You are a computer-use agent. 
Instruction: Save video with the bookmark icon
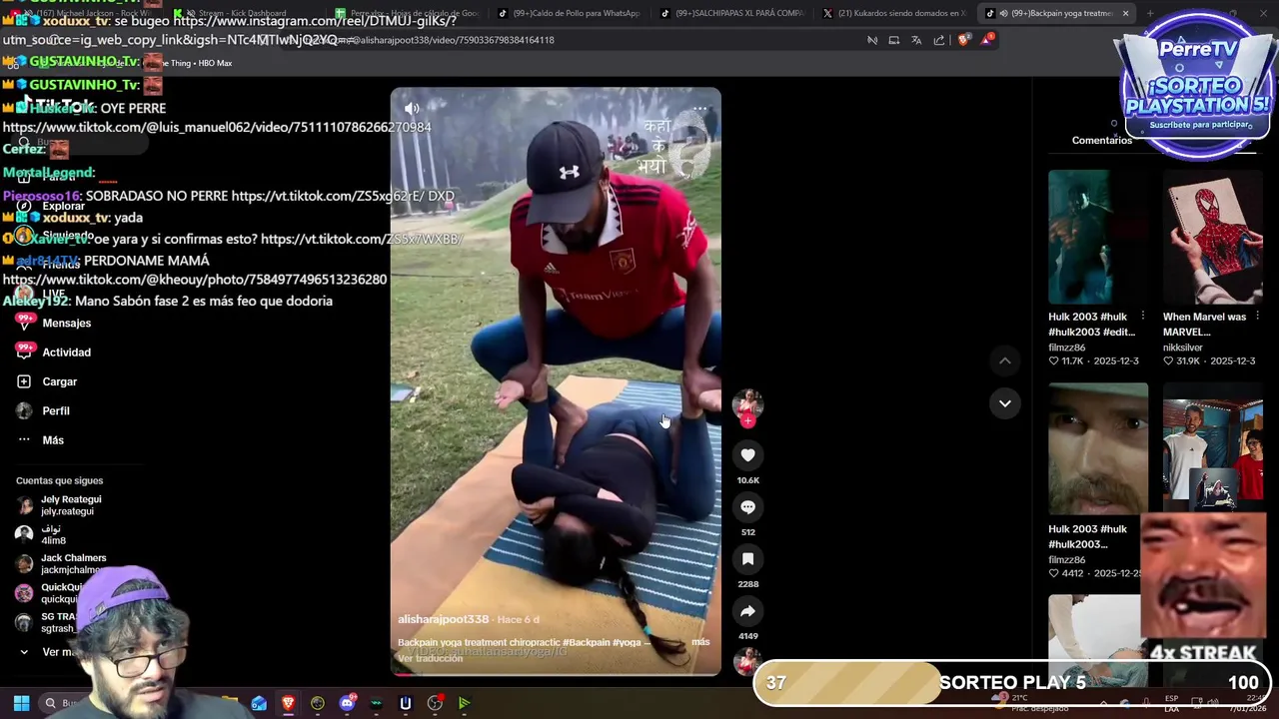[747, 559]
